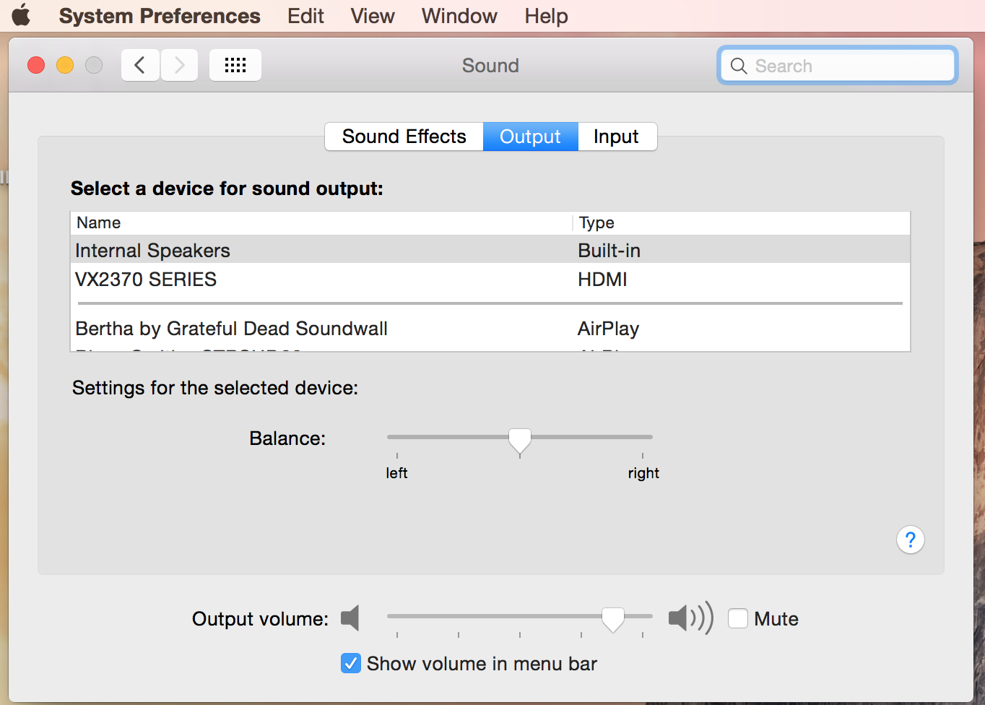
Task: Click the forward navigation arrow
Action: click(x=179, y=66)
